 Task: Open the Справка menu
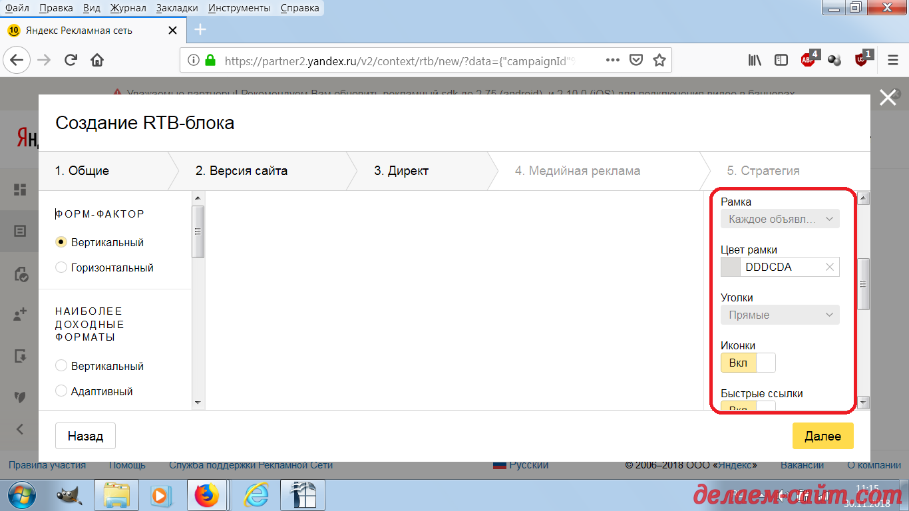click(299, 8)
